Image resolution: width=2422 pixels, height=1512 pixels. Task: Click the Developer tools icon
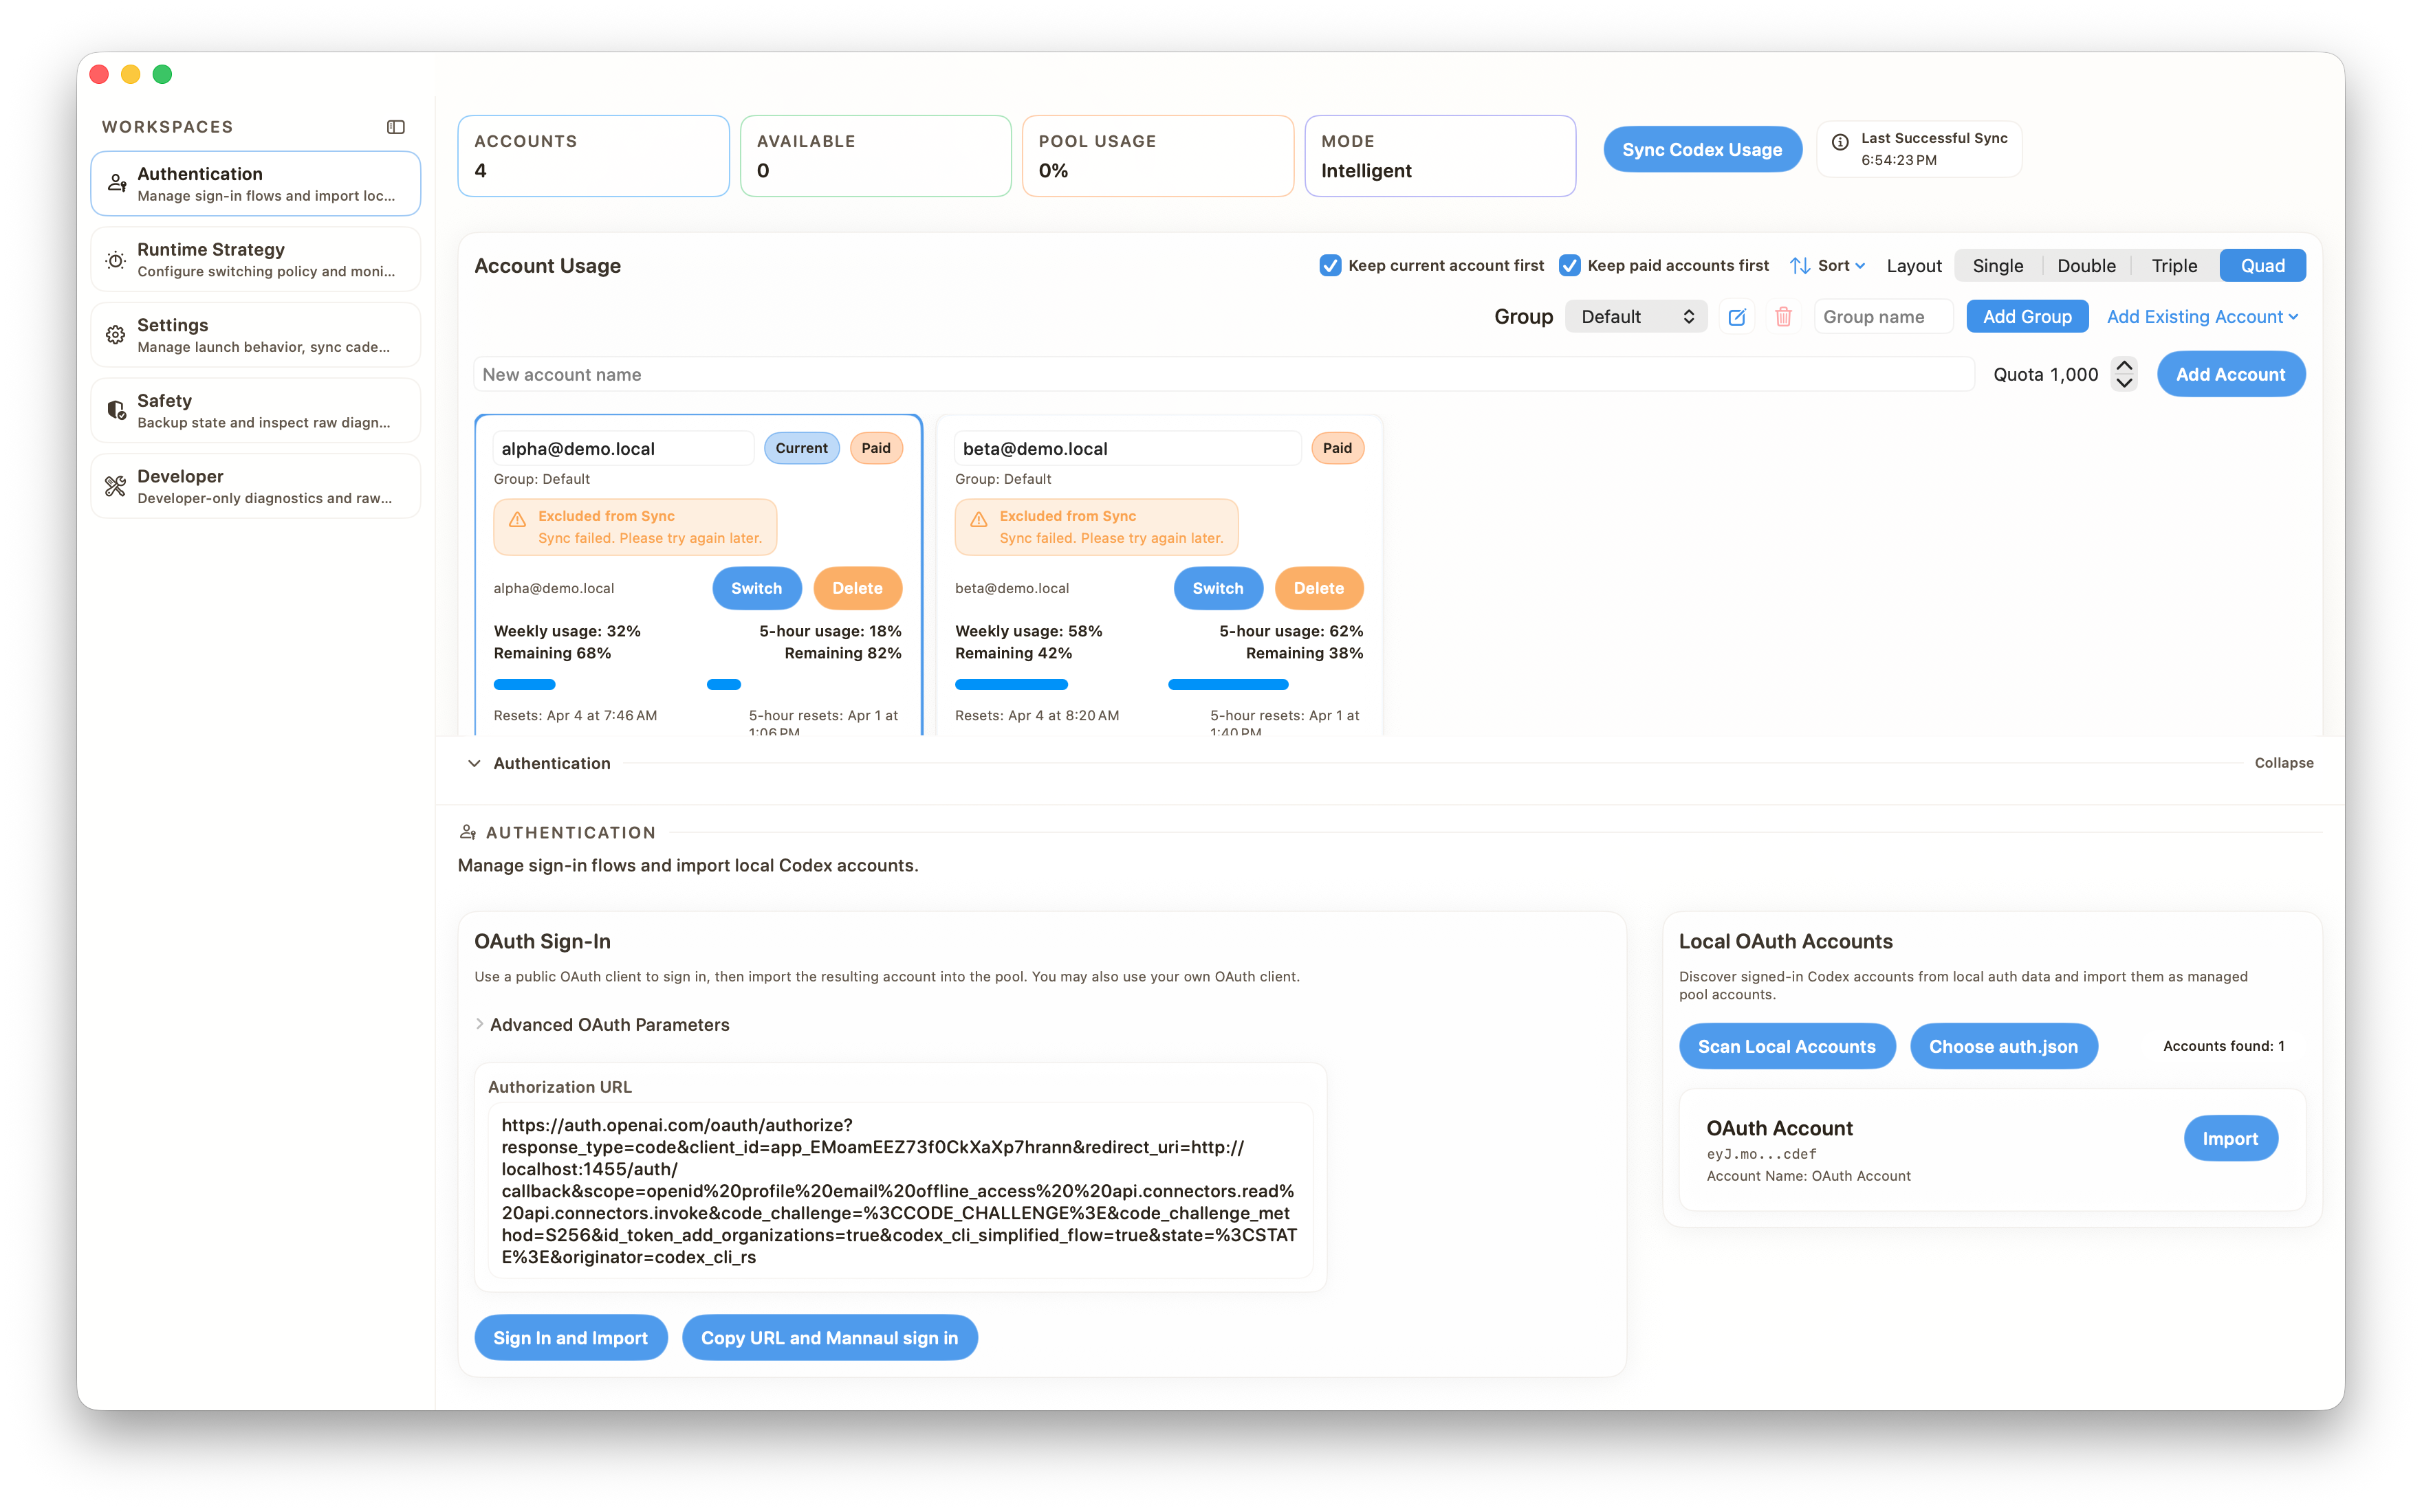pos(116,486)
